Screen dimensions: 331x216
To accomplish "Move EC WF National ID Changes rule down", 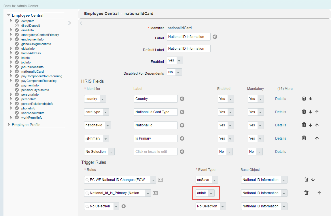I will pyautogui.click(x=313, y=180).
